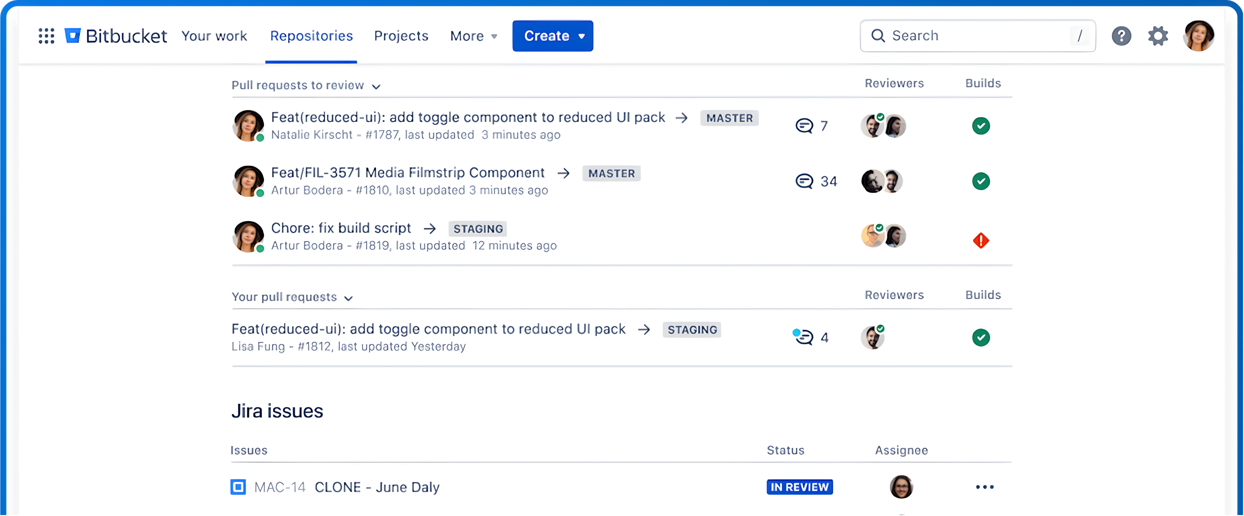Click inside the Search field

click(971, 36)
